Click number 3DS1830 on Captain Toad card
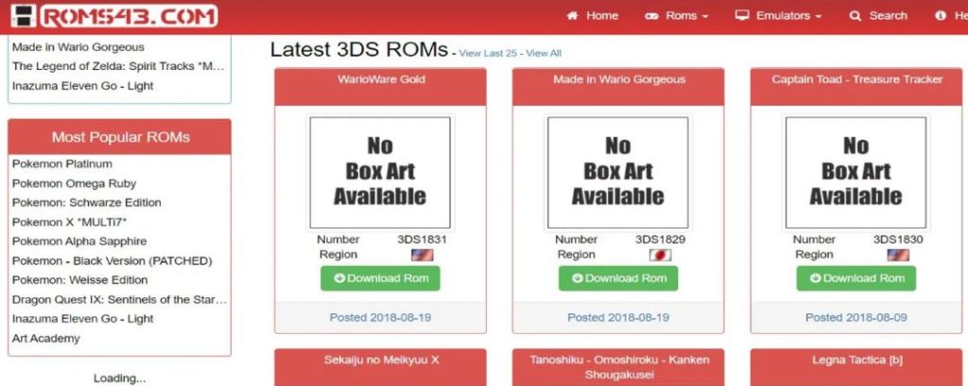 pyautogui.click(x=898, y=240)
